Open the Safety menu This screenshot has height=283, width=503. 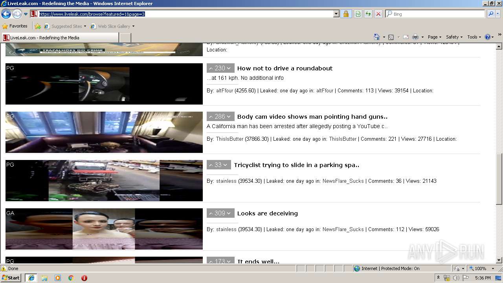[455, 37]
